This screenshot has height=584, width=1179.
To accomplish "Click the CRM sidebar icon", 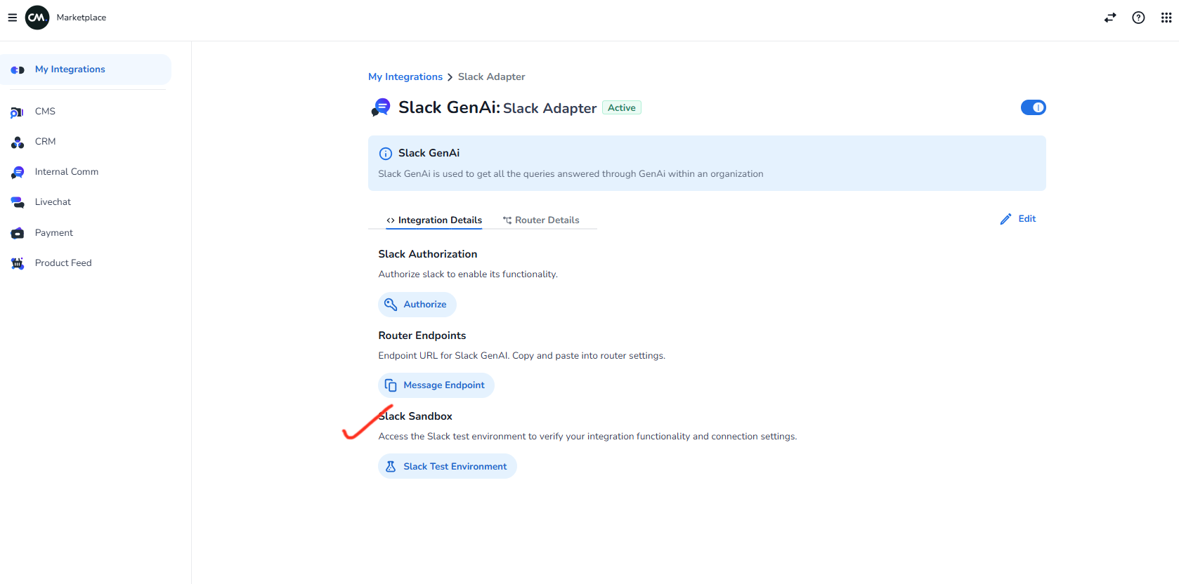I will (x=18, y=142).
